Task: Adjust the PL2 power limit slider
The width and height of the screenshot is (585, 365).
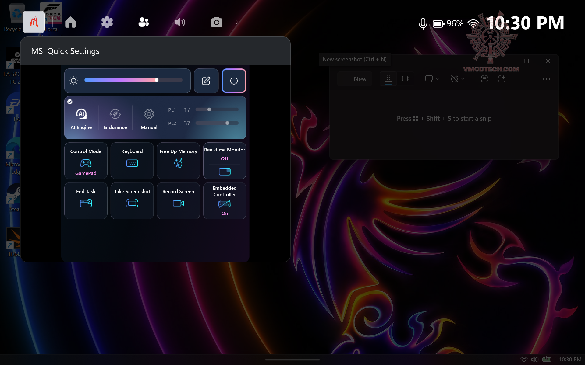Action: 217,123
